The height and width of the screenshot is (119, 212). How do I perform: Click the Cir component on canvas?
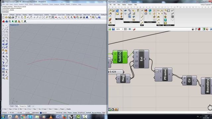pyautogui.click(x=189, y=80)
